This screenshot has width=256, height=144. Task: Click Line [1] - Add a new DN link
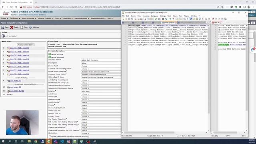[20, 48]
